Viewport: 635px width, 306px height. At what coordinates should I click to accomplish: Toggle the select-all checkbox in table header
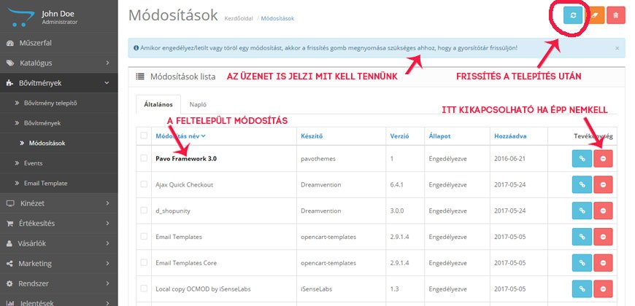[144, 136]
